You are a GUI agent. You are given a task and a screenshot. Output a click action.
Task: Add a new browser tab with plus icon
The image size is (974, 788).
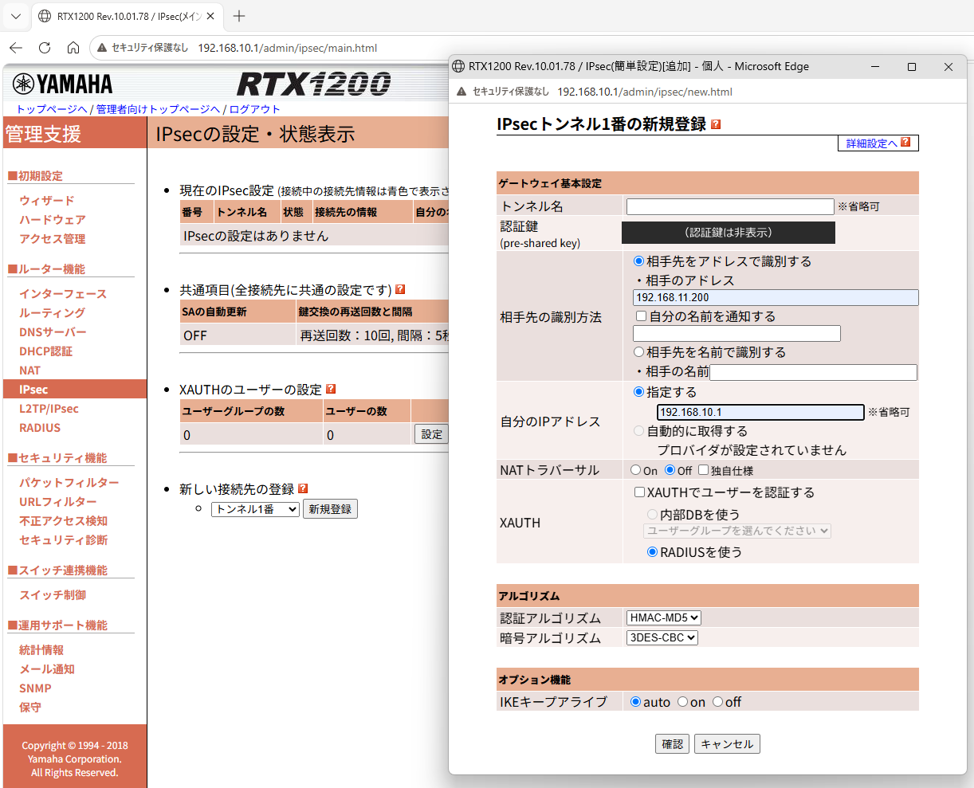click(x=239, y=16)
